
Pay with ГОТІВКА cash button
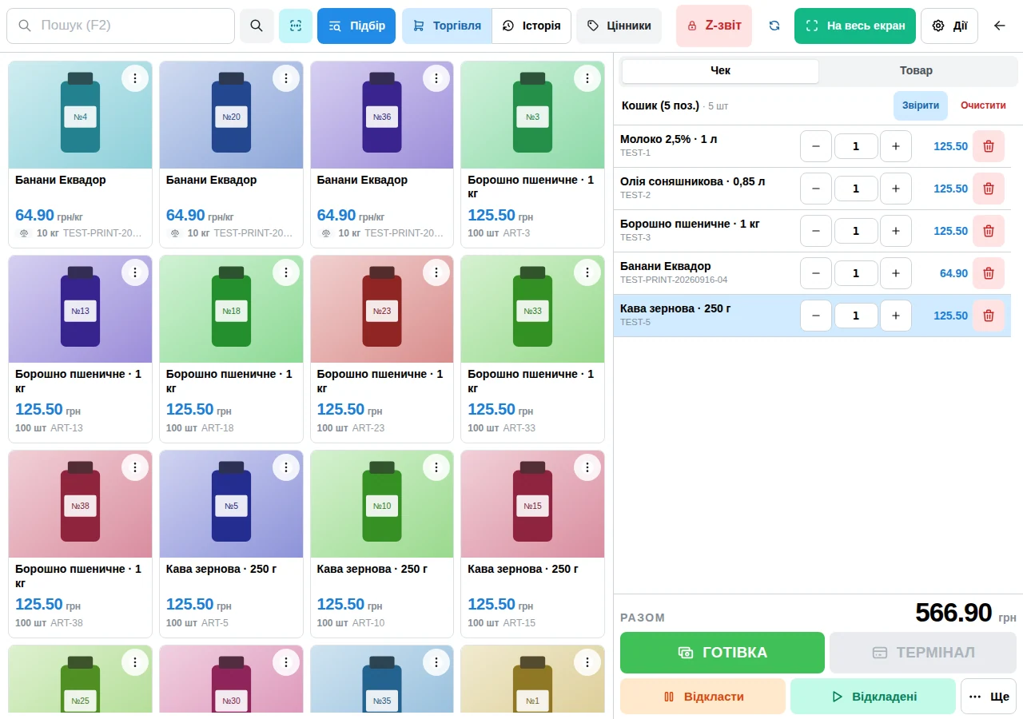(722, 653)
